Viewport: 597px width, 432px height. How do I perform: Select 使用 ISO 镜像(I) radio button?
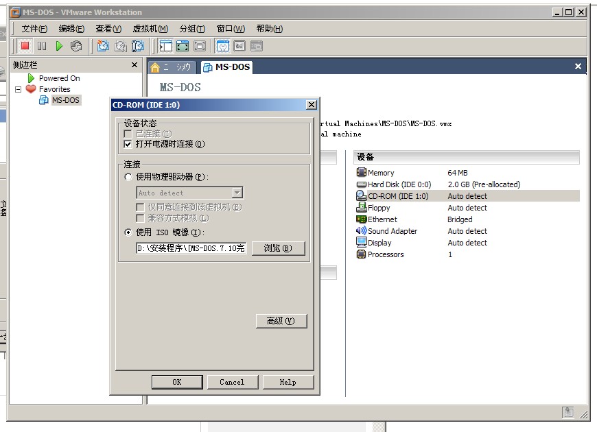click(x=128, y=232)
